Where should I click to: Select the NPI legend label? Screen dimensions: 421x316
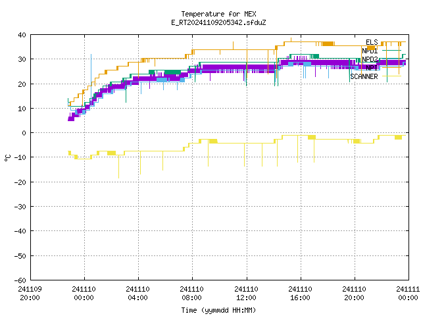pos(372,68)
